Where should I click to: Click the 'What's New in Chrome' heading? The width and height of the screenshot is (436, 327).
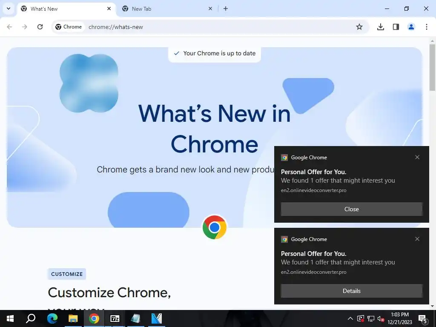click(215, 129)
